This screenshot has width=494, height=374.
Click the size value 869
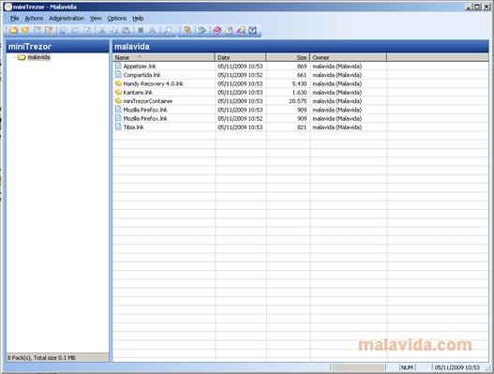(x=302, y=67)
